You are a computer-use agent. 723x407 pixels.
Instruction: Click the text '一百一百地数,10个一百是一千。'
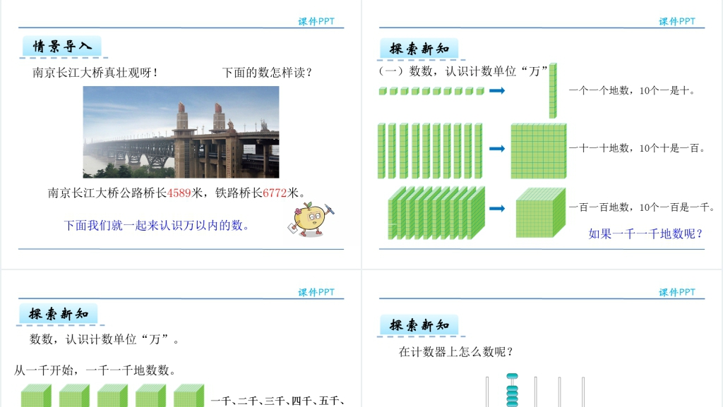click(x=641, y=207)
